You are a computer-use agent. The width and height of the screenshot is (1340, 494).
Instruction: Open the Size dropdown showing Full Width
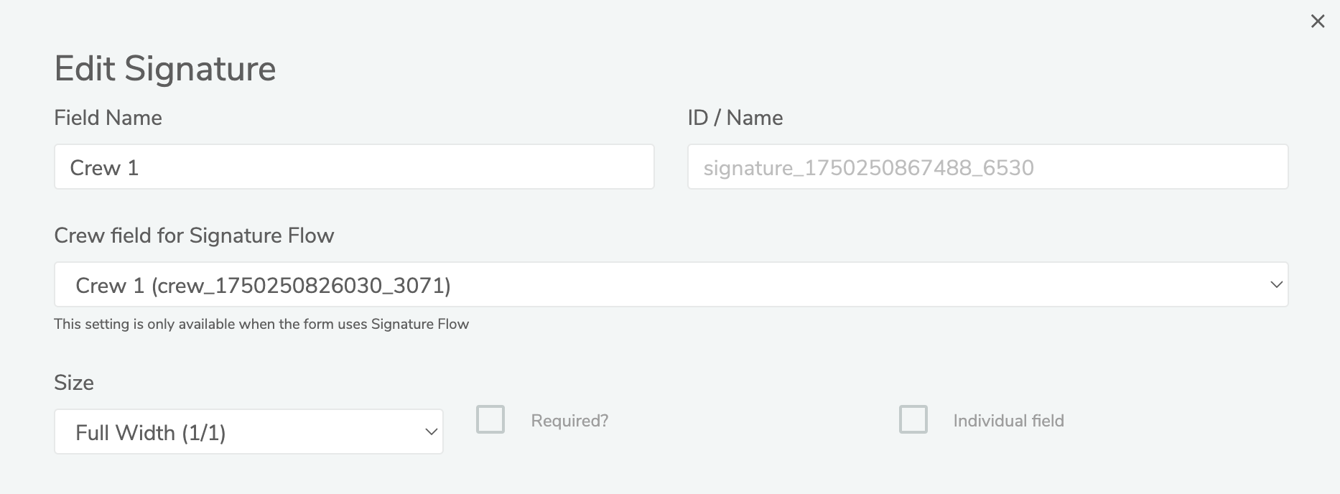(x=248, y=432)
